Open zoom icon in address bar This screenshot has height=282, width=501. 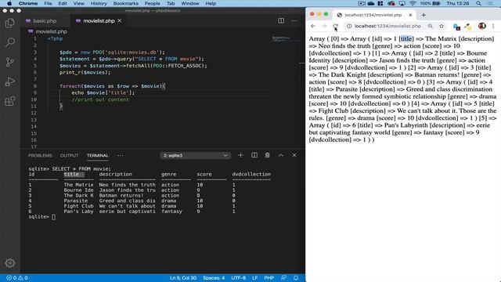point(431,26)
